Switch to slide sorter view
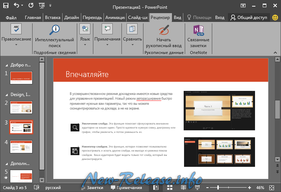Viewport: 281px width, 192px height. pos(170,188)
